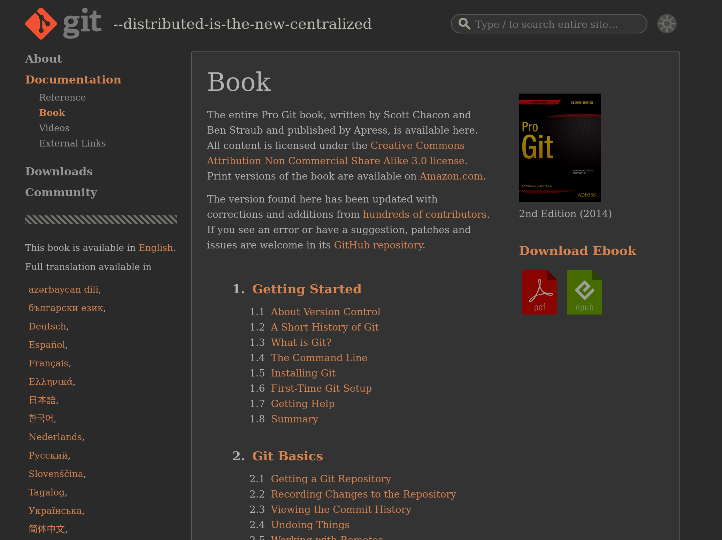Open section 1.5 Installing Git

coord(303,373)
